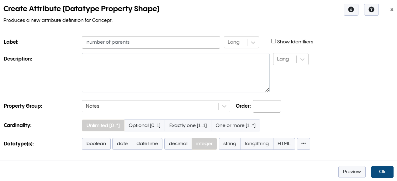
Task: Select Unlimited [0..*] cardinality
Action: point(103,125)
